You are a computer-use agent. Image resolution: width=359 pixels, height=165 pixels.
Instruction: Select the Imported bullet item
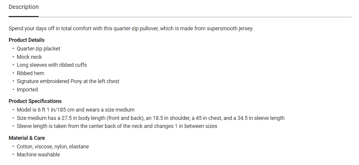pos(27,90)
